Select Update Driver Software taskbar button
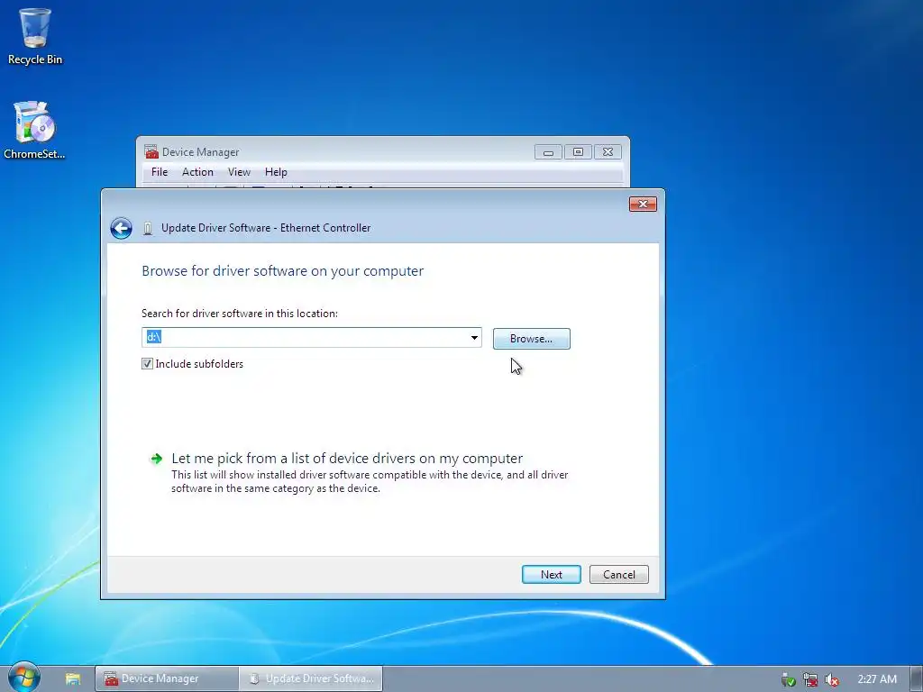The image size is (923, 692). point(311,678)
